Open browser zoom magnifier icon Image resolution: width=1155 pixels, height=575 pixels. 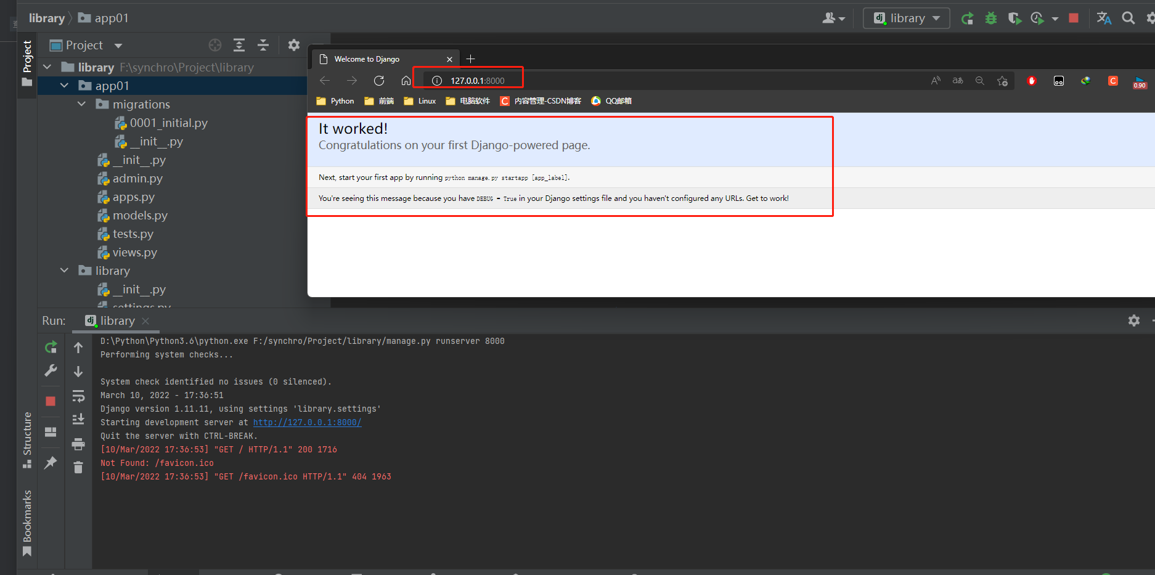click(x=980, y=81)
